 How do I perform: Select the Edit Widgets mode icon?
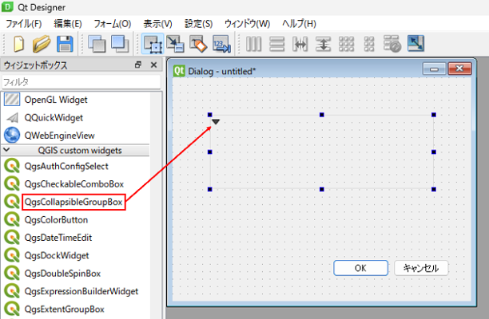tap(153, 44)
